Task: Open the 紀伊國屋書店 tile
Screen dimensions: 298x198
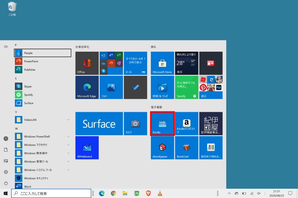Action: [x=211, y=124]
